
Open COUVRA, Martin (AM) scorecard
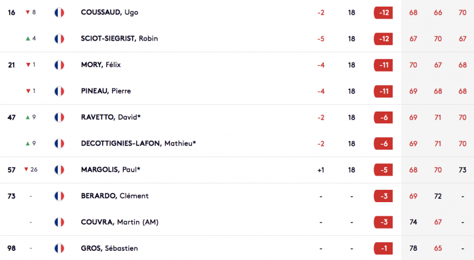(119, 222)
